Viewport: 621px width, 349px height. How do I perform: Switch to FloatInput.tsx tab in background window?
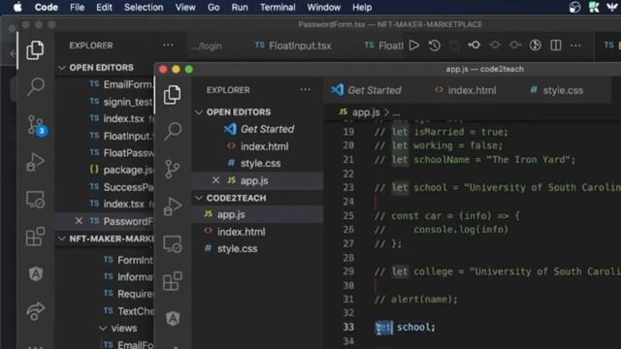[293, 46]
